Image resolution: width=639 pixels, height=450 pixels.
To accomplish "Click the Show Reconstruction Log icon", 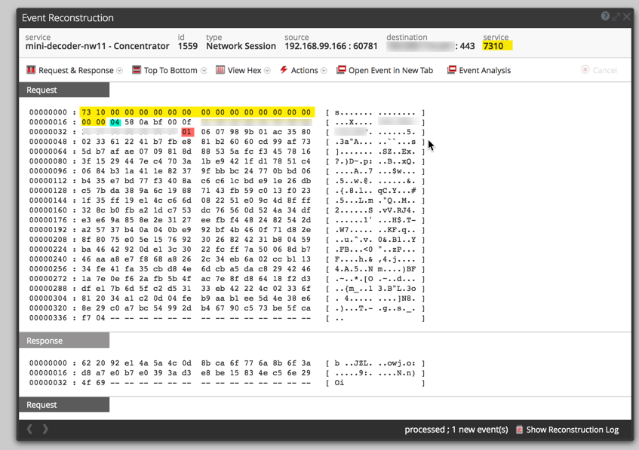I will tap(519, 430).
